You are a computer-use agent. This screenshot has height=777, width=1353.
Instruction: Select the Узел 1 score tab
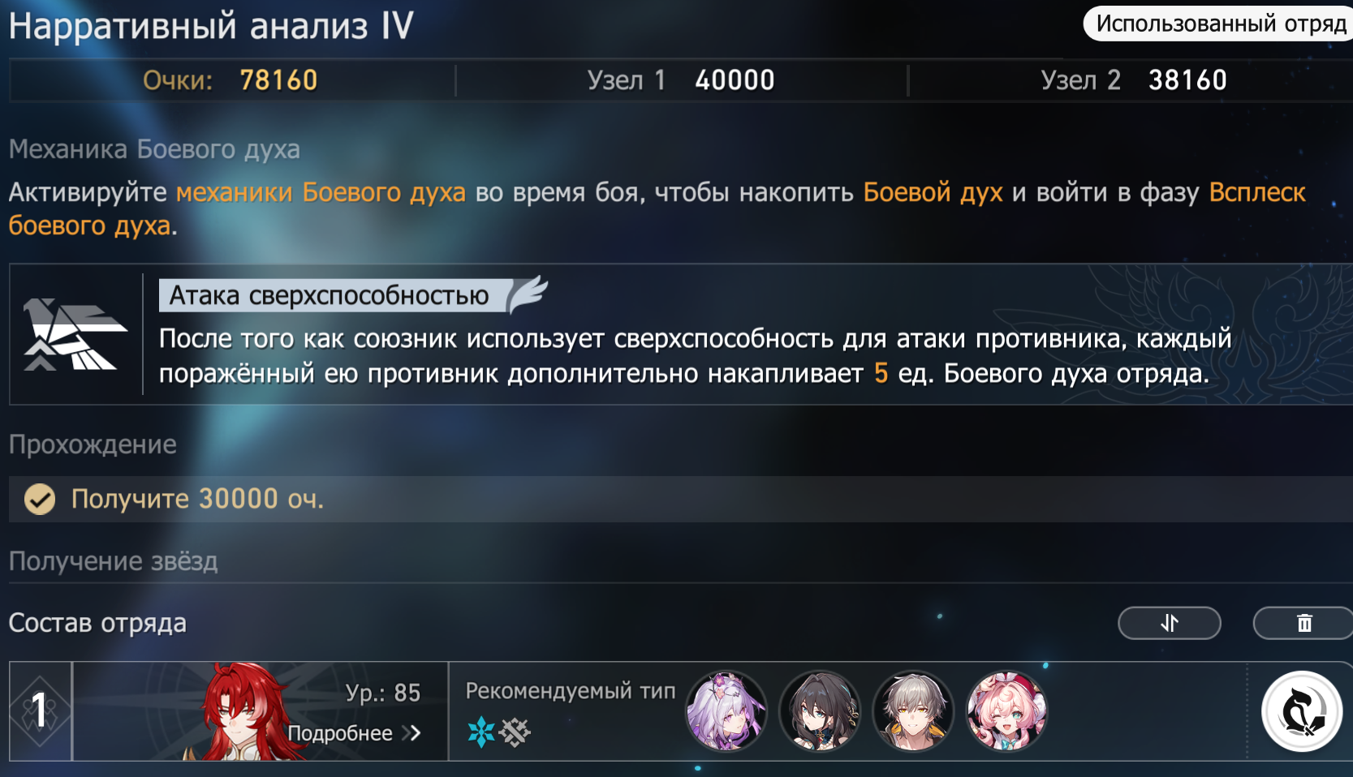tap(681, 80)
